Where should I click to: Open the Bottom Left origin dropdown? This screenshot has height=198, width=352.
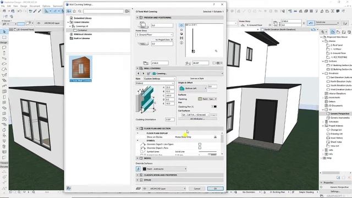(193, 88)
